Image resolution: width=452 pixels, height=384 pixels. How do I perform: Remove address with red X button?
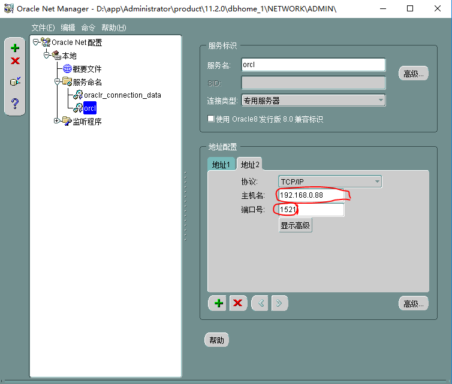point(238,303)
